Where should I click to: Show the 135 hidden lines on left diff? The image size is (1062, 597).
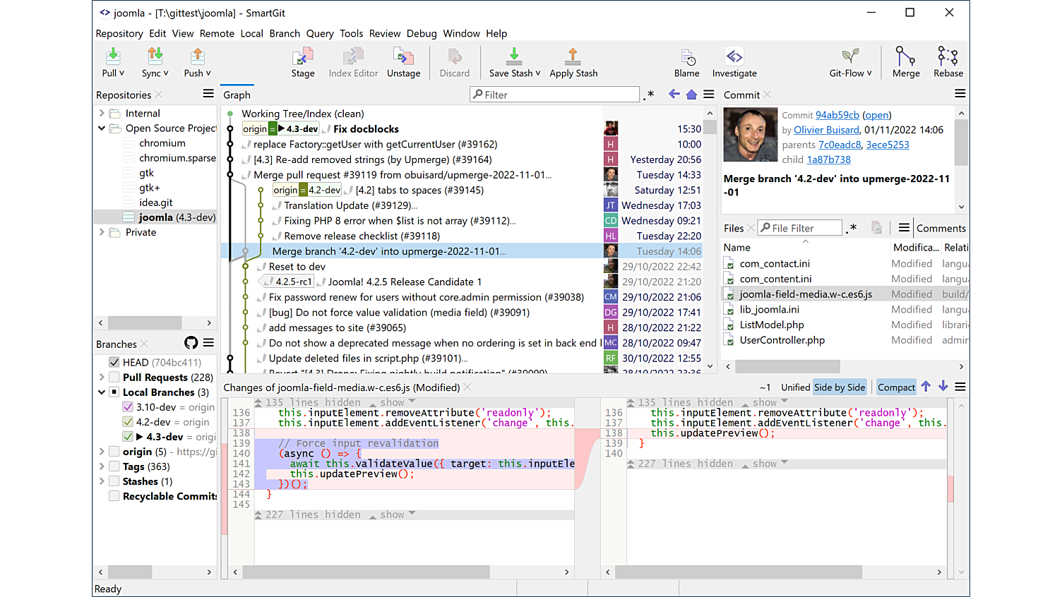[392, 402]
